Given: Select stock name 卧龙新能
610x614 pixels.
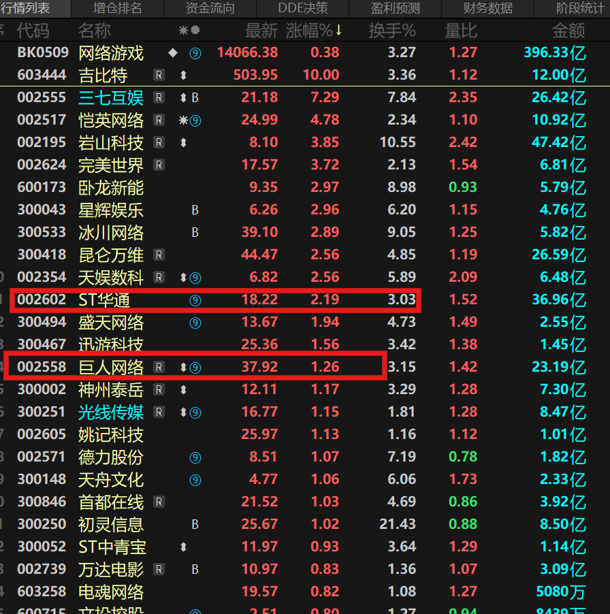Looking at the screenshot, I should click(x=111, y=188).
